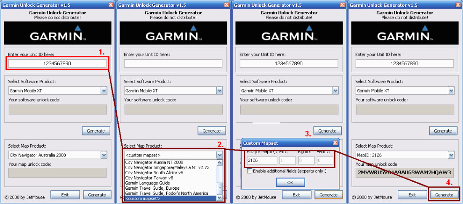Close the window showing MapID: 2126
The height and width of the screenshot is (204, 463).
(458, 5)
